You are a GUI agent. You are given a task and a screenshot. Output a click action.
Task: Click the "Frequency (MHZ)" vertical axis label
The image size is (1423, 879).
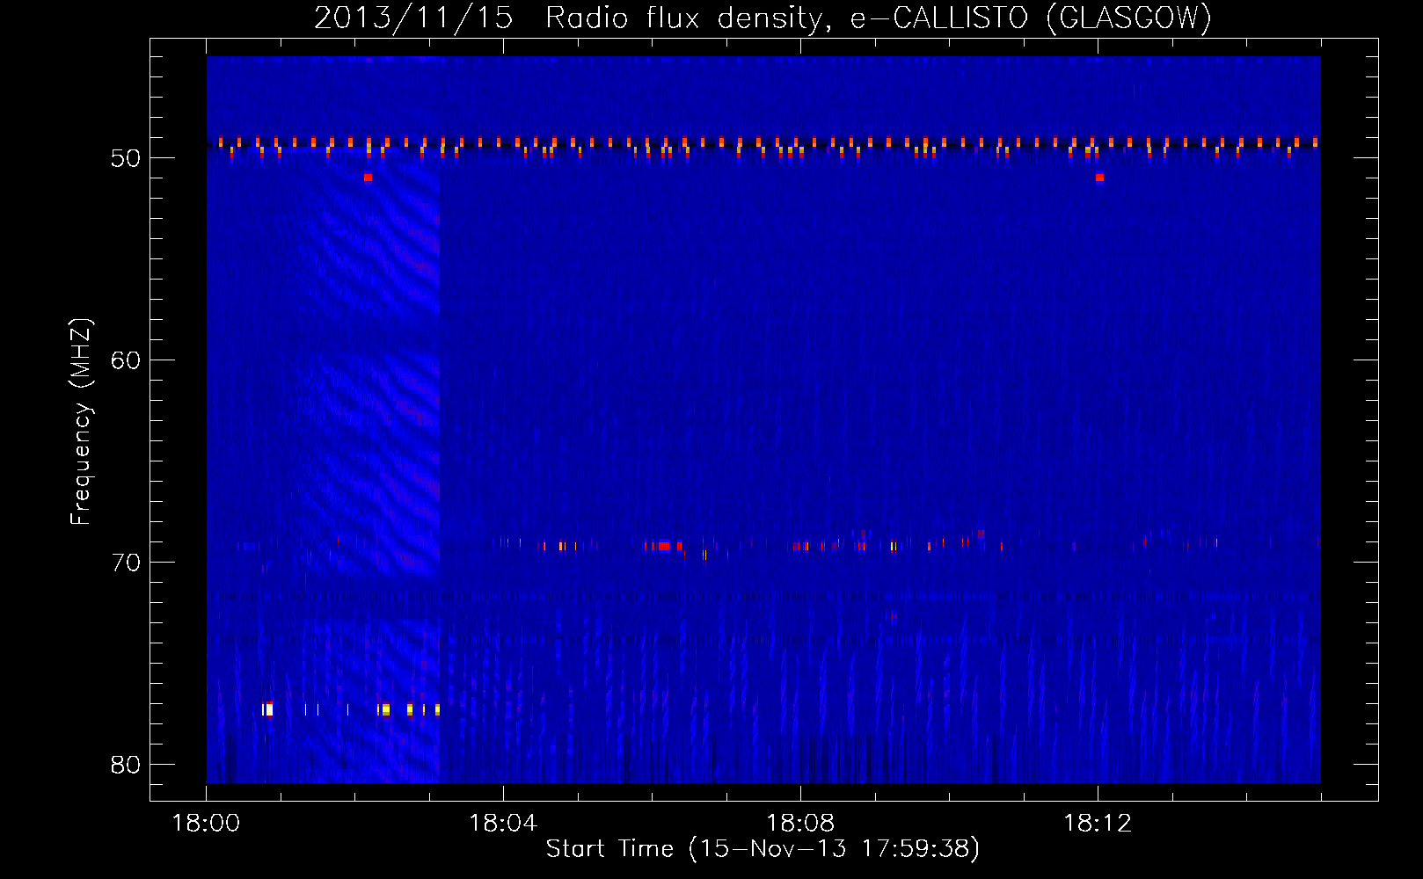(x=81, y=421)
